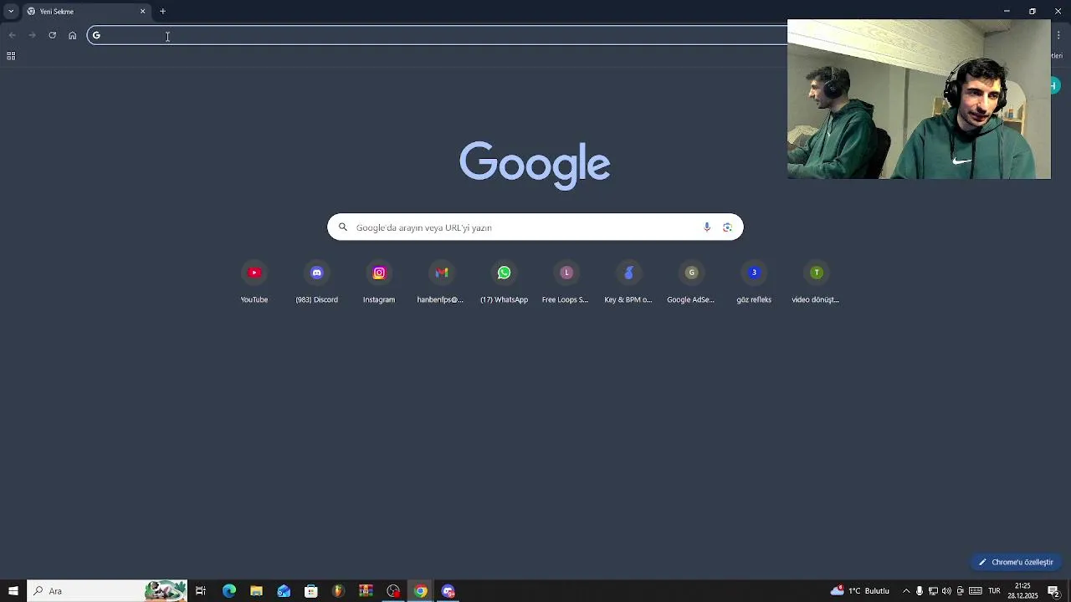The image size is (1071, 602).
Task: Launch Microsoft Edge from taskbar
Action: (229, 591)
